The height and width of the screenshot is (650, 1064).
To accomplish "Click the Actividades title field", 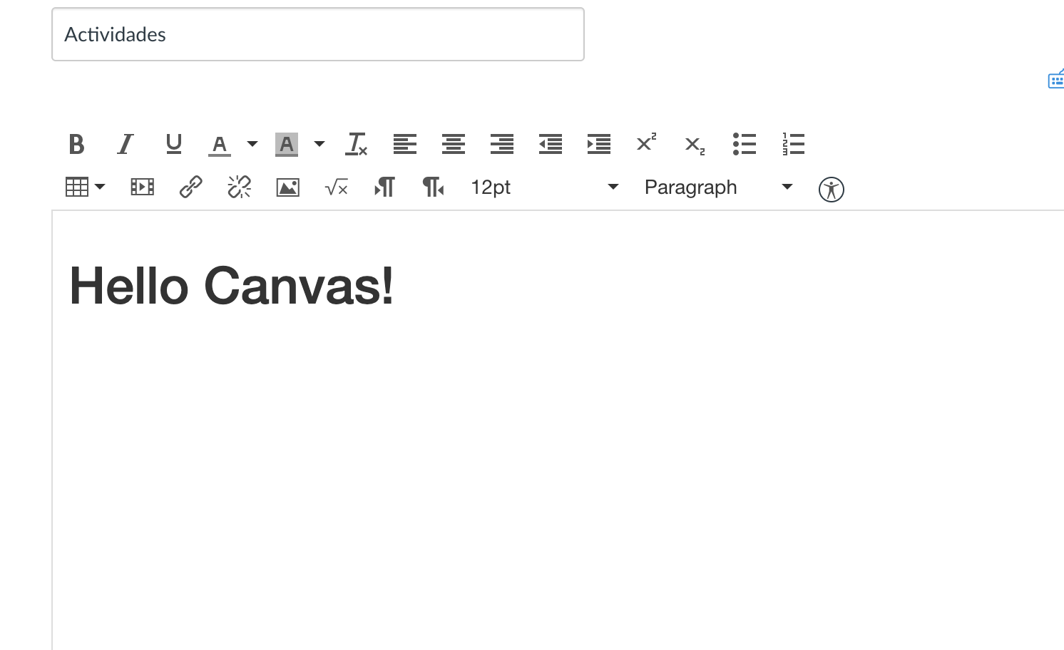I will [x=318, y=34].
